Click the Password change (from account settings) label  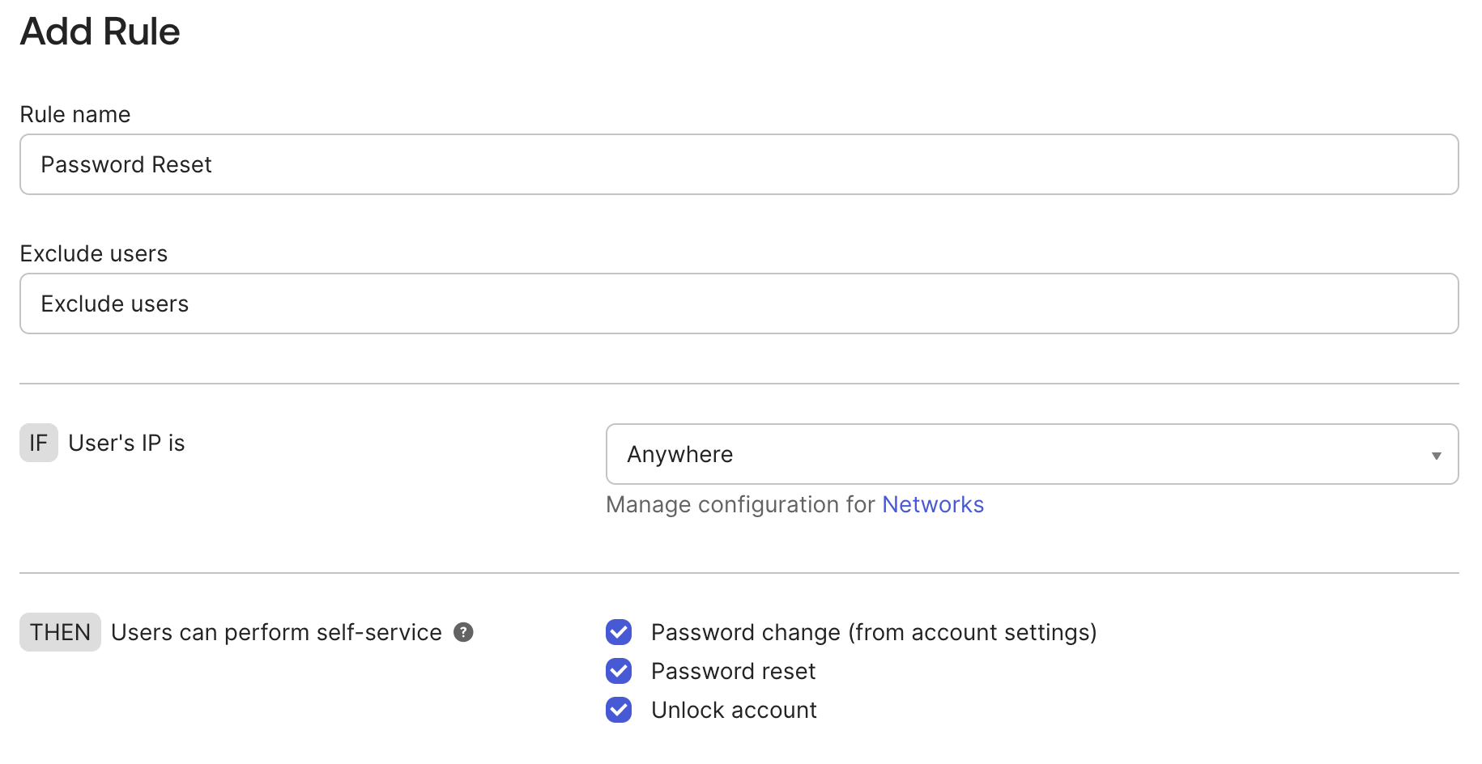(873, 632)
